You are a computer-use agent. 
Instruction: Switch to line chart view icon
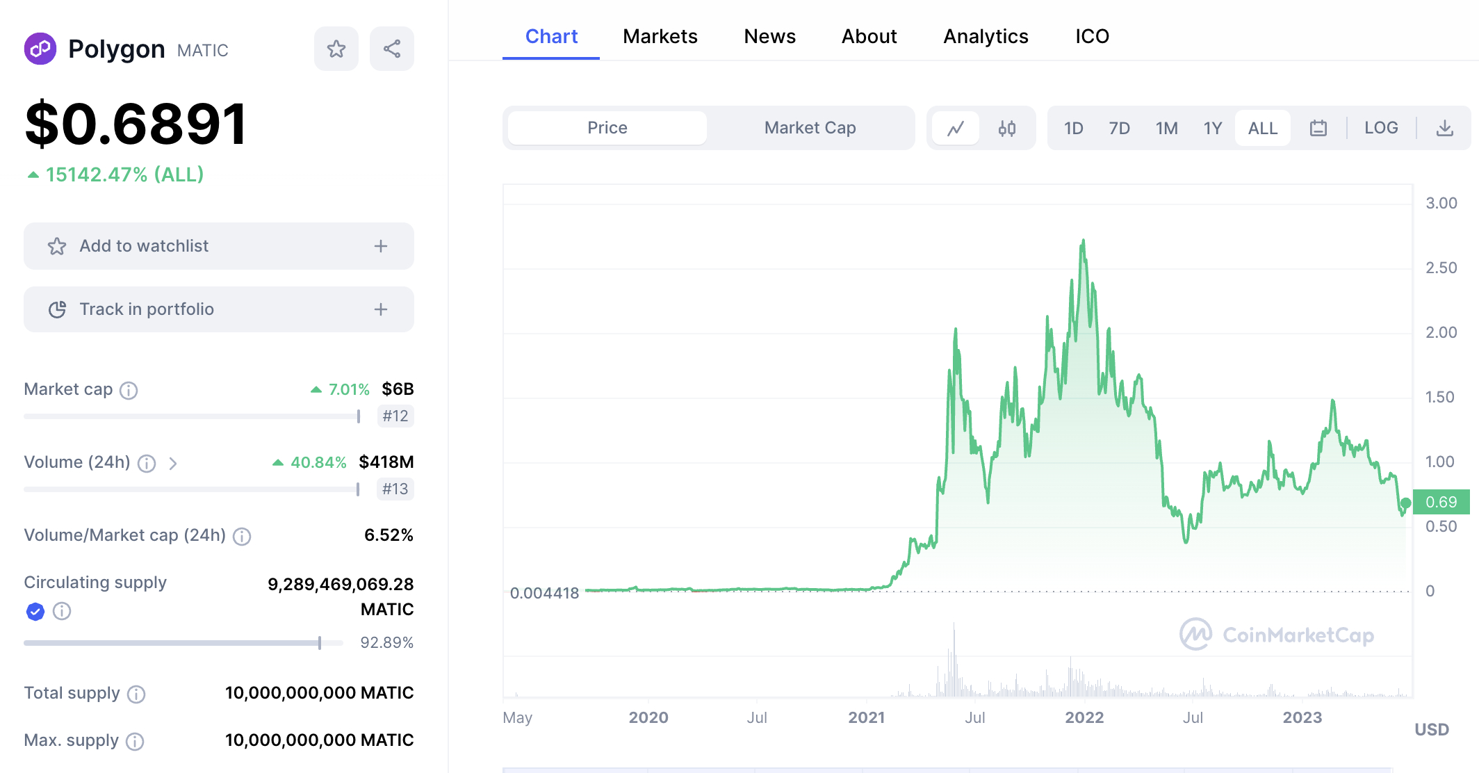pos(956,128)
